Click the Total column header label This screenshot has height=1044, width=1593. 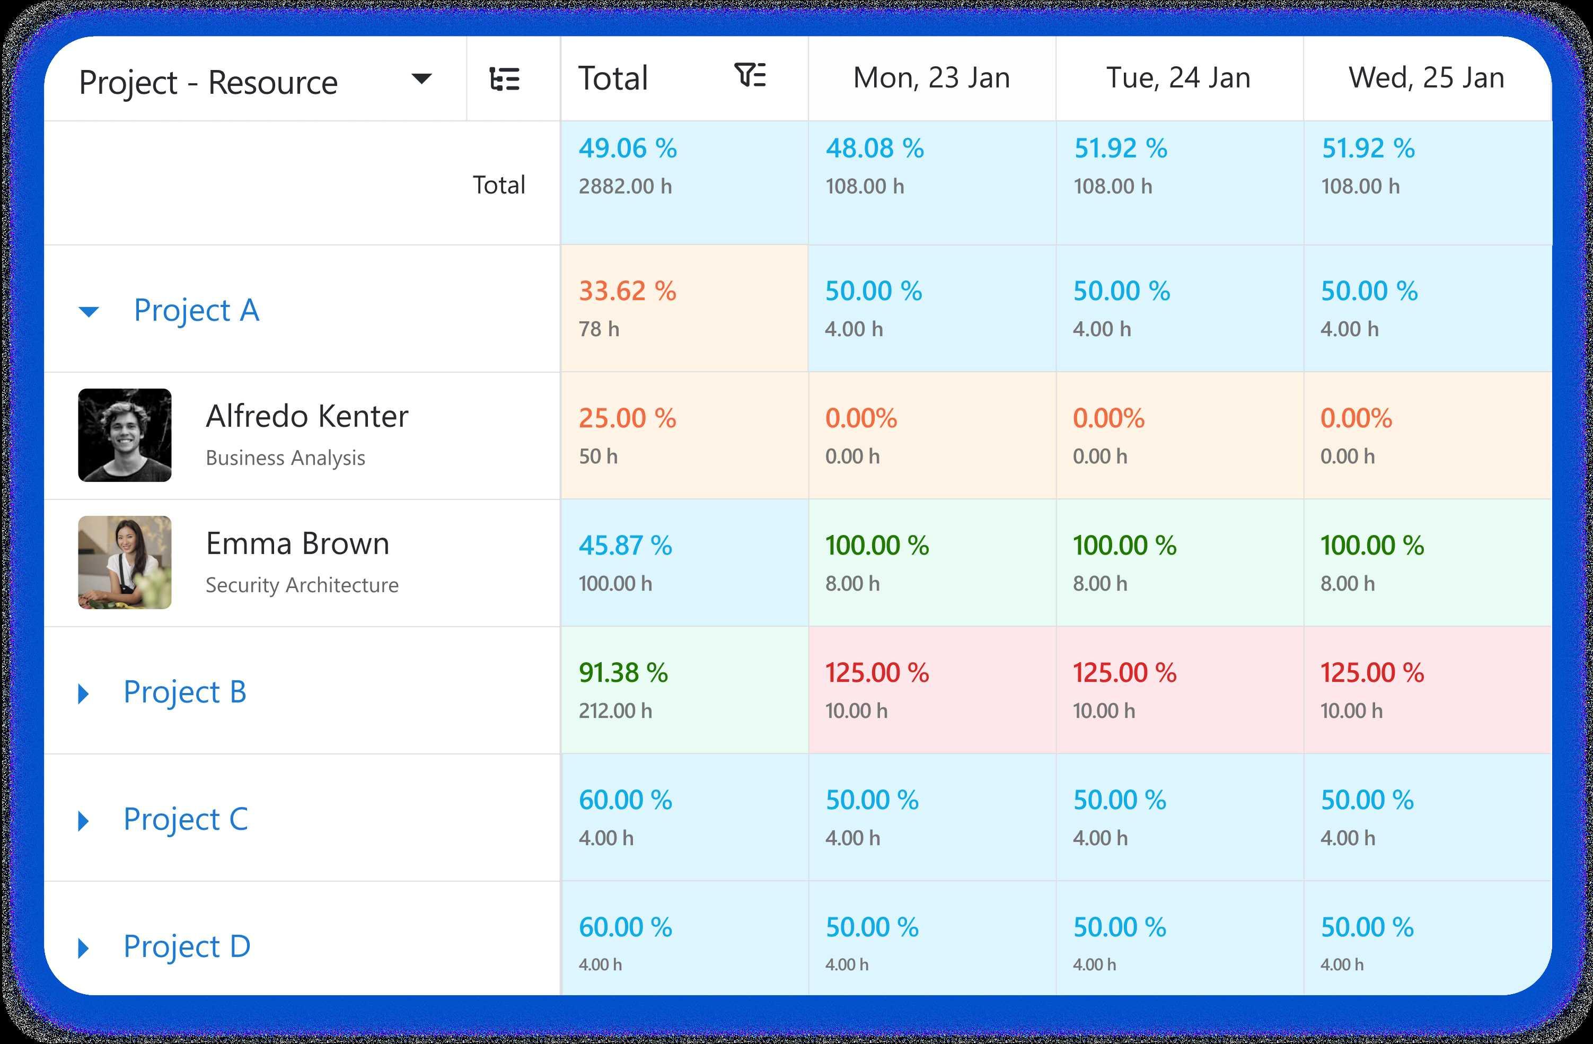[x=613, y=78]
